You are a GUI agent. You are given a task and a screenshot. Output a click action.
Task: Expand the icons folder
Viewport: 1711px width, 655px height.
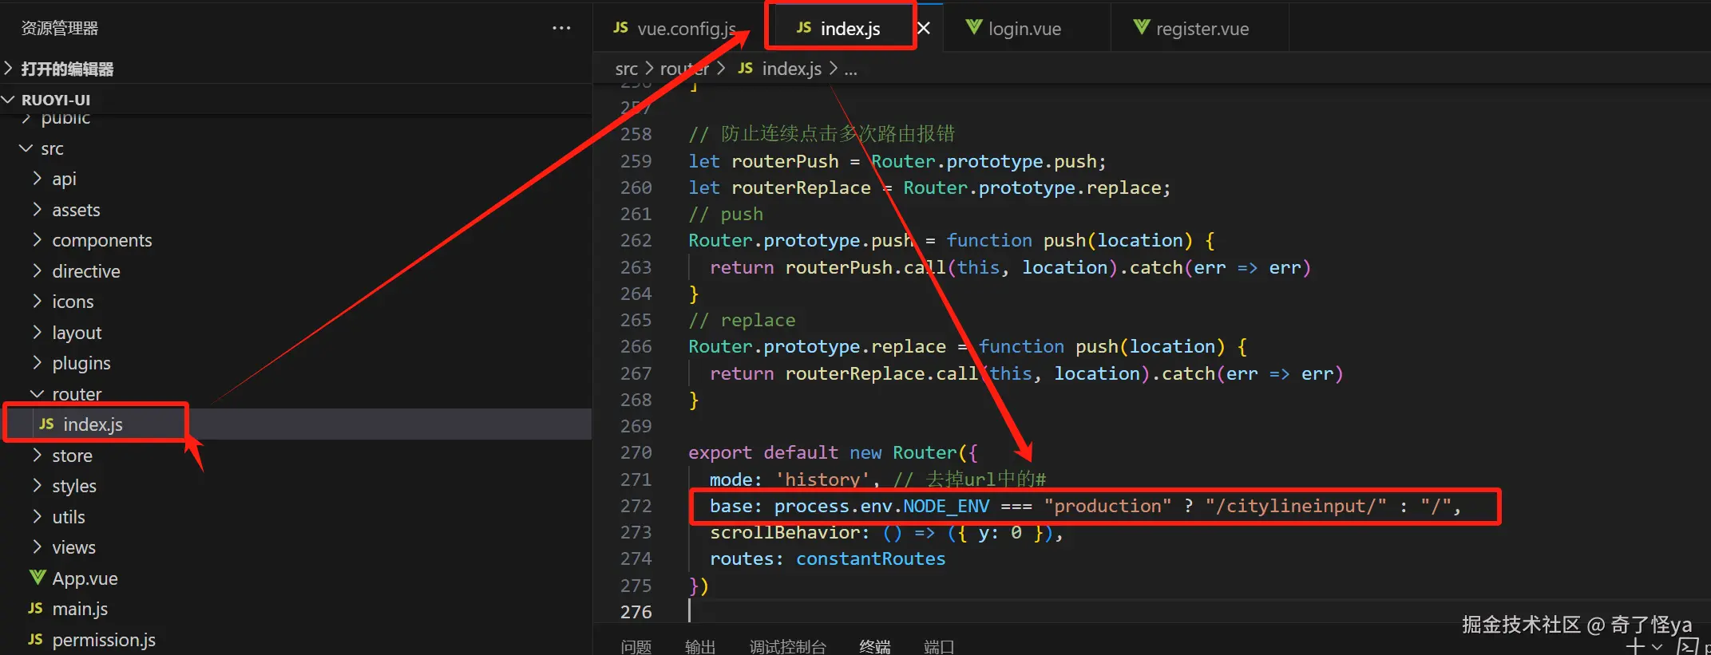click(x=73, y=302)
